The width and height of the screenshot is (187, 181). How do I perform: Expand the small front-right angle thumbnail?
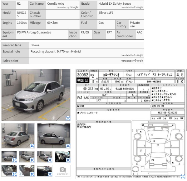32,160
